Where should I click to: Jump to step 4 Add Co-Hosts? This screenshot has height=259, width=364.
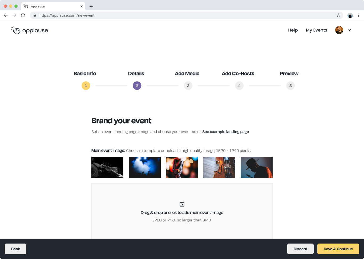[239, 86]
